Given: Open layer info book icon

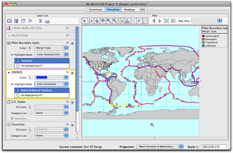Looking at the screenshot, I should tap(9, 21).
